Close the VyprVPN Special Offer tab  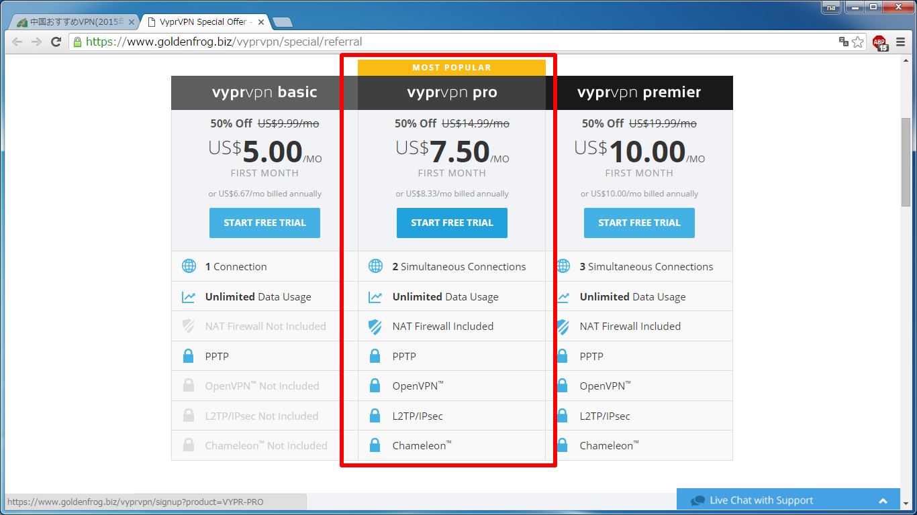(260, 22)
